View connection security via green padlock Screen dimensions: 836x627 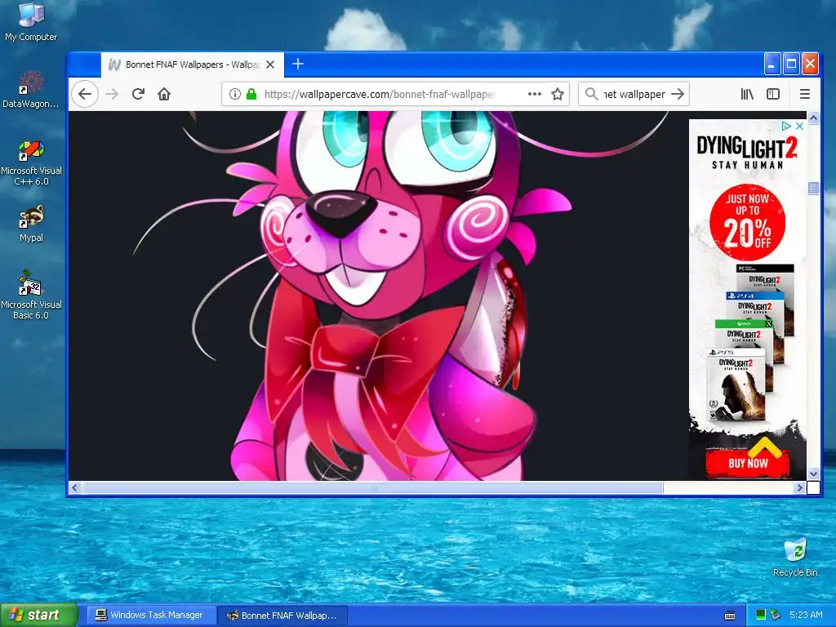(251, 95)
